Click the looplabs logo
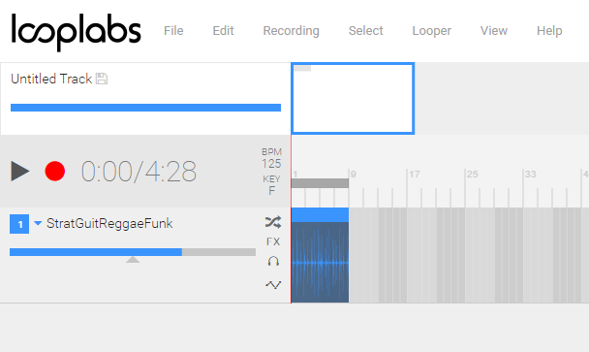Viewport: 589px width, 352px height. [77, 32]
